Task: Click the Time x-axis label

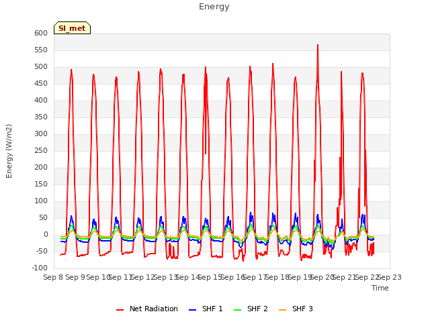Action: tap(380, 288)
